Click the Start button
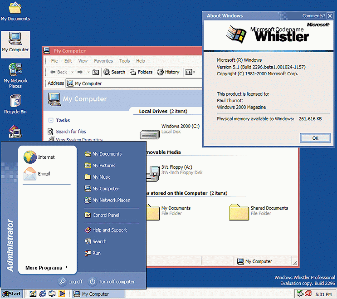The height and width of the screenshot is (299, 337). (x=12, y=294)
